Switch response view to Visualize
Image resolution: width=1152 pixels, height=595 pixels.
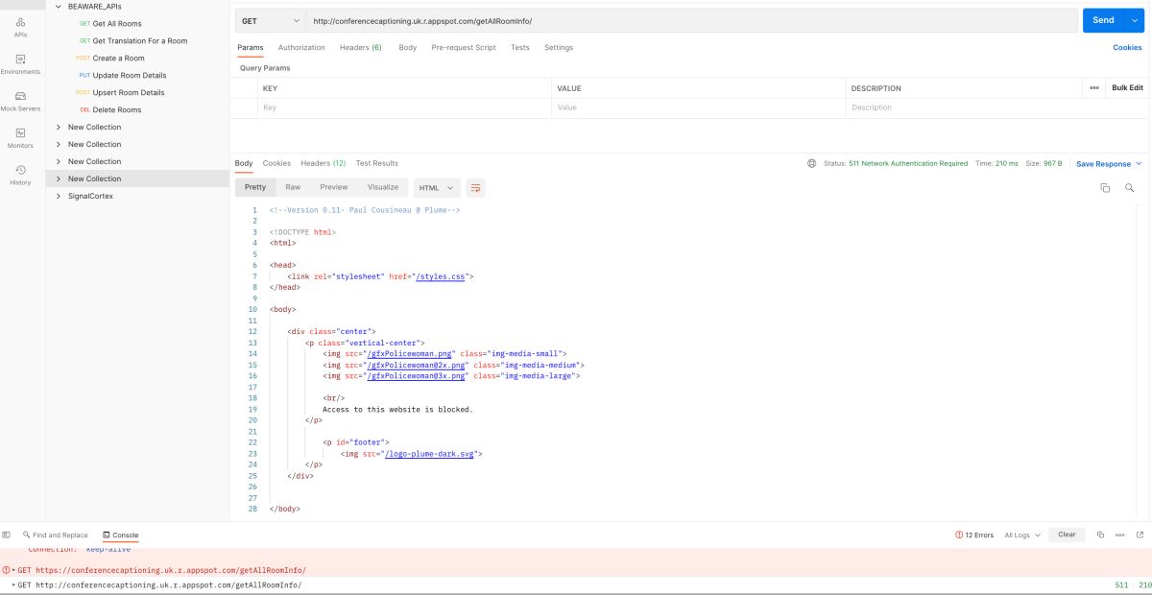pos(383,187)
